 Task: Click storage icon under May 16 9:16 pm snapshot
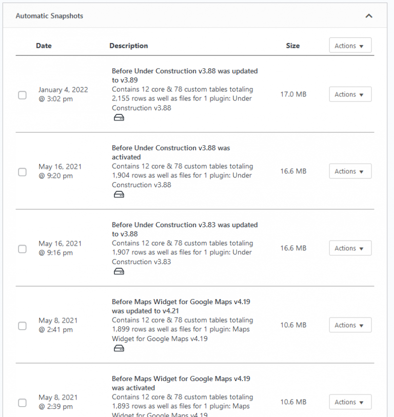(119, 271)
